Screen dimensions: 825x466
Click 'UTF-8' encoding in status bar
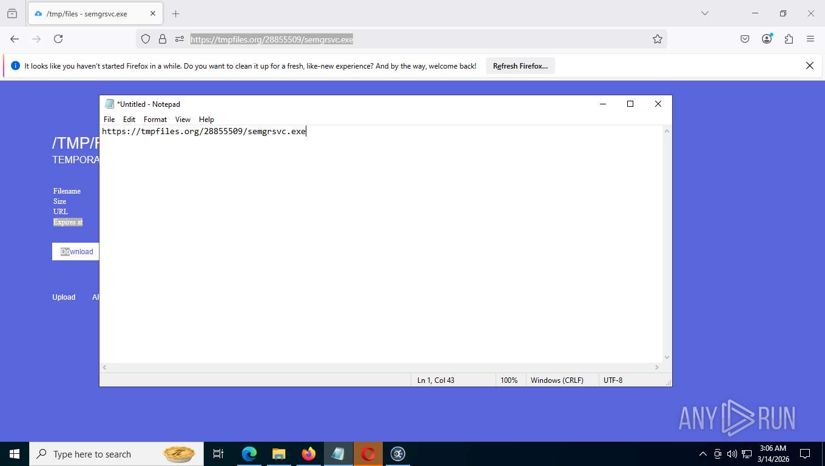click(613, 380)
